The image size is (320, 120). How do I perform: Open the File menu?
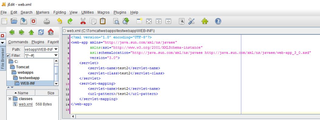click(4, 12)
